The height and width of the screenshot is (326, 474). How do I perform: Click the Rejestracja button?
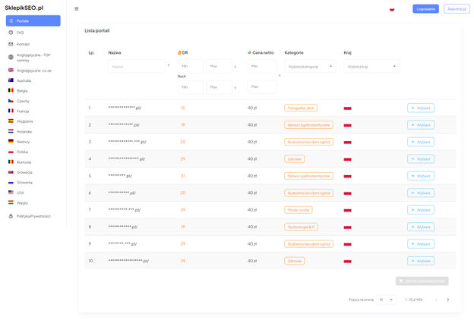(x=457, y=9)
